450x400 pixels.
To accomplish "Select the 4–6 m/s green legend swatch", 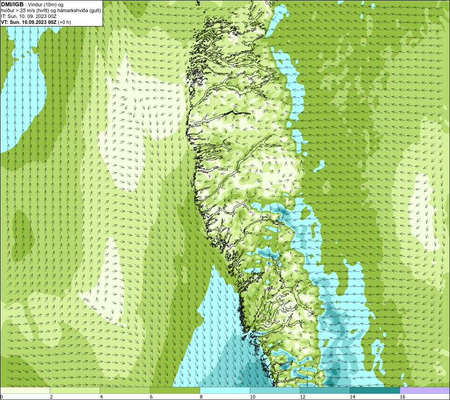I will pyautogui.click(x=125, y=390).
